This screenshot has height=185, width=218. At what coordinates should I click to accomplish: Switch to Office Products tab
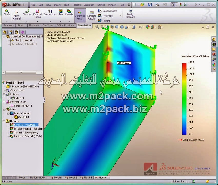pos(66,25)
